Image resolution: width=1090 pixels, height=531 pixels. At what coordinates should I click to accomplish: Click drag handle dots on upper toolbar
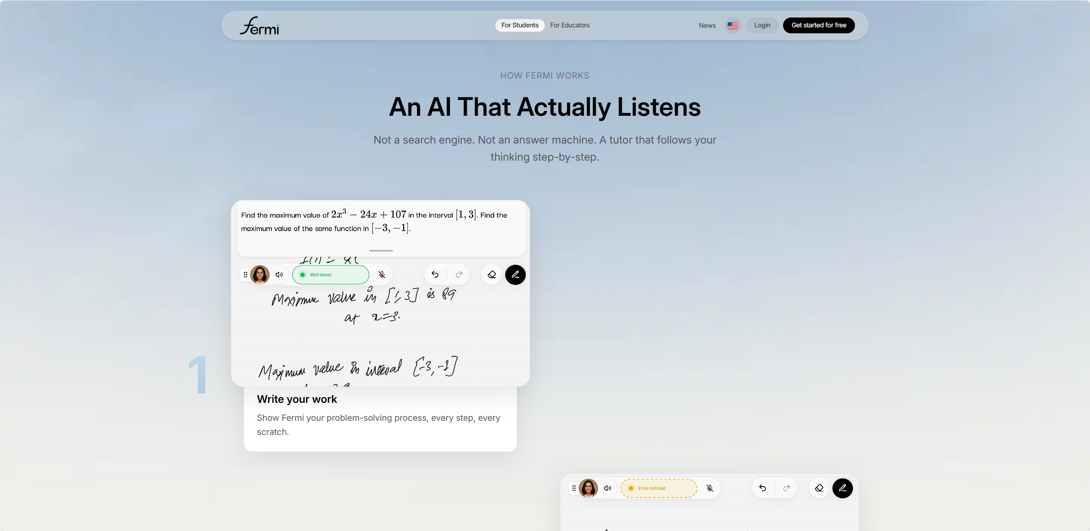tap(245, 275)
